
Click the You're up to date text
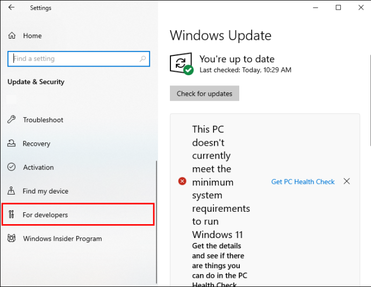click(237, 59)
